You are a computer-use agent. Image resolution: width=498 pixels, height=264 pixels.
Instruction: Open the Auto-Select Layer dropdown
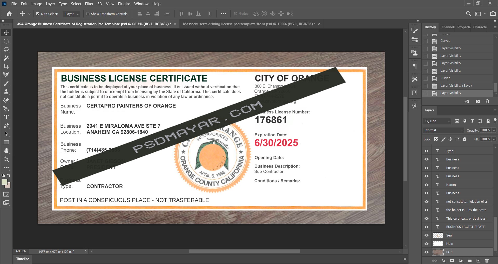coord(71,14)
